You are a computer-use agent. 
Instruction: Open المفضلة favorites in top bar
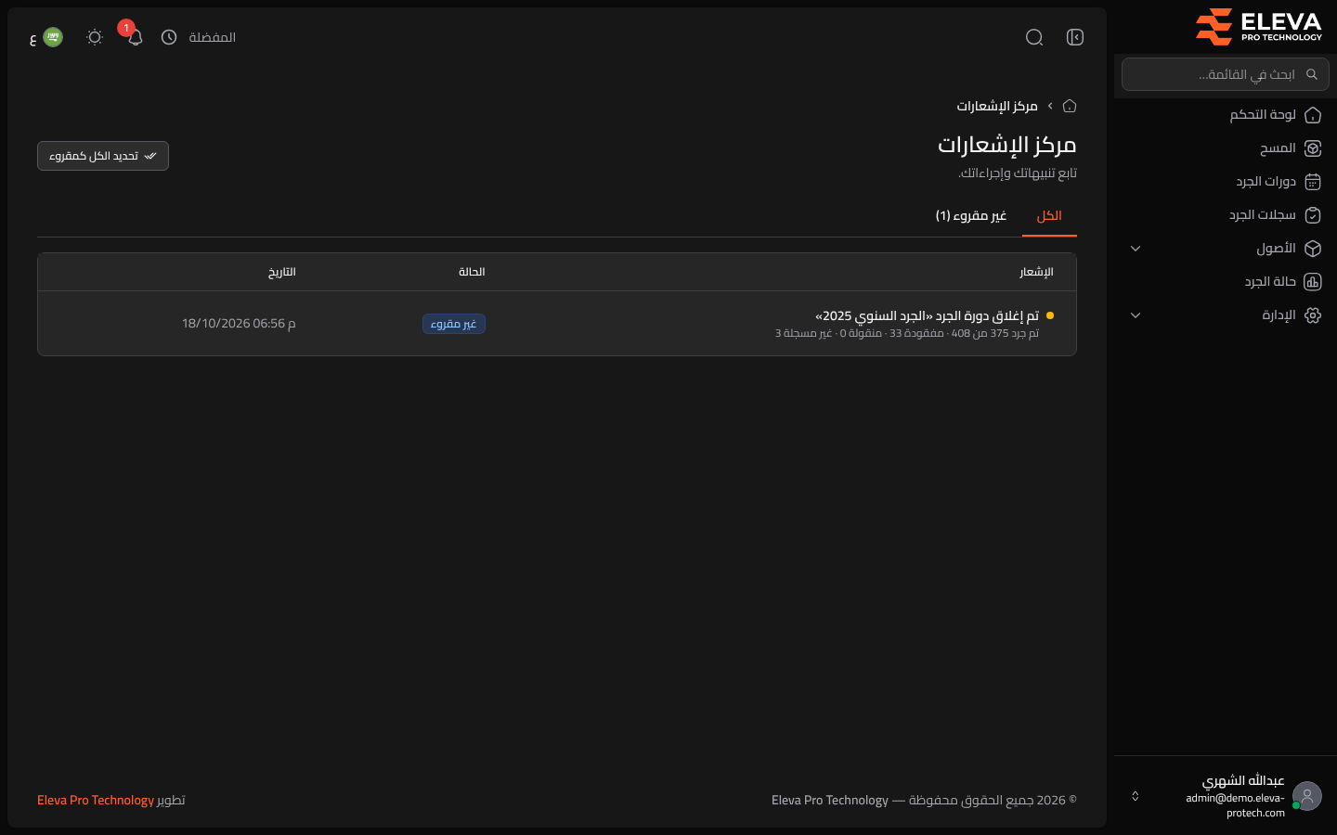pos(213,37)
